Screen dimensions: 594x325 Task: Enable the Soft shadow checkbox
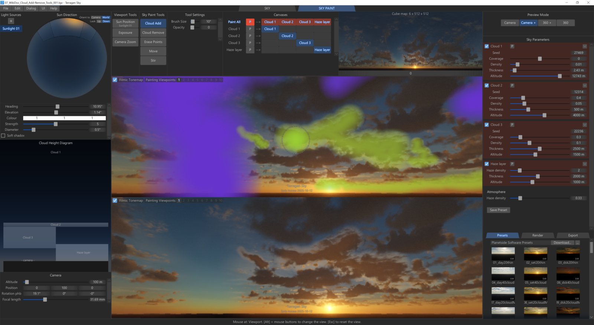coord(3,136)
